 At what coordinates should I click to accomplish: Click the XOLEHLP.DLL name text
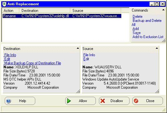27,67
